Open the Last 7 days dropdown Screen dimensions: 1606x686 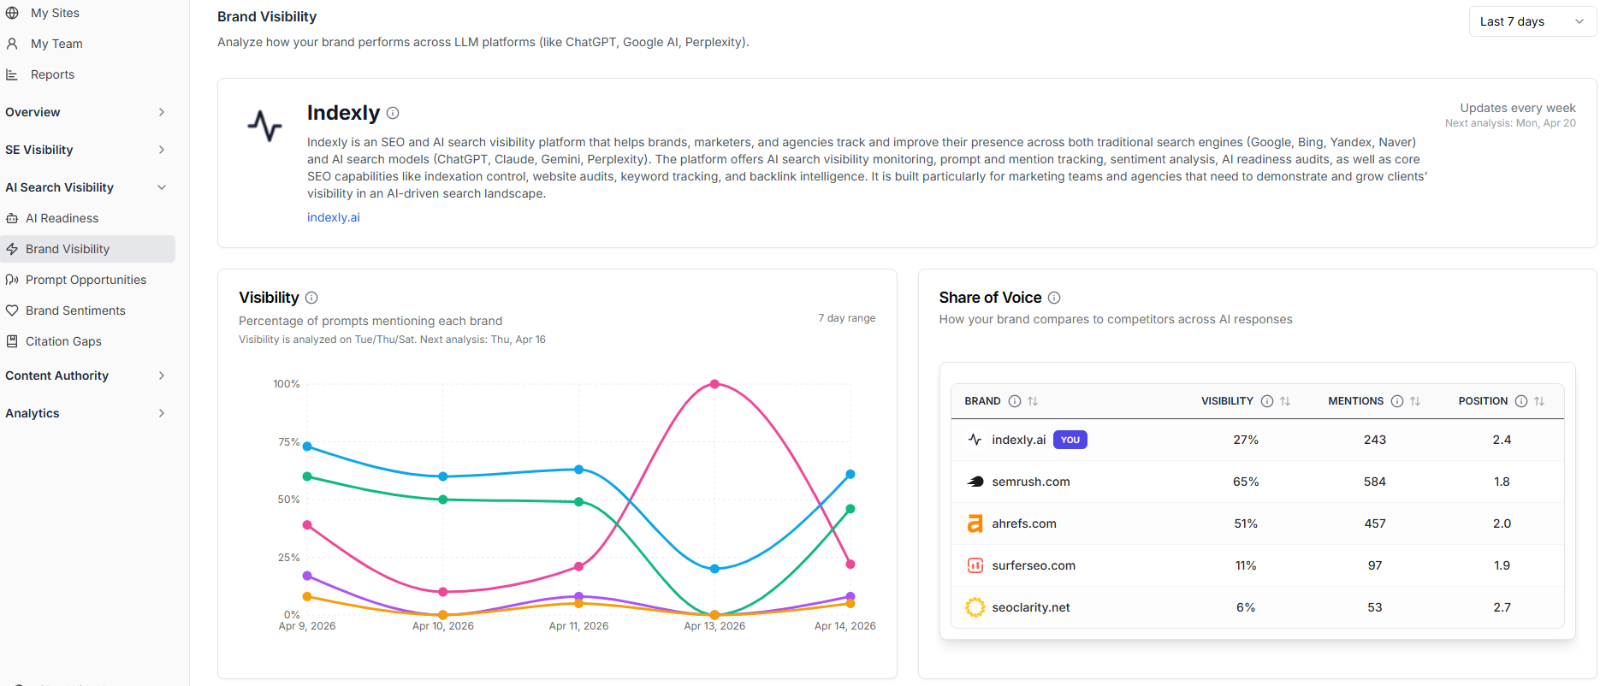coord(1532,21)
